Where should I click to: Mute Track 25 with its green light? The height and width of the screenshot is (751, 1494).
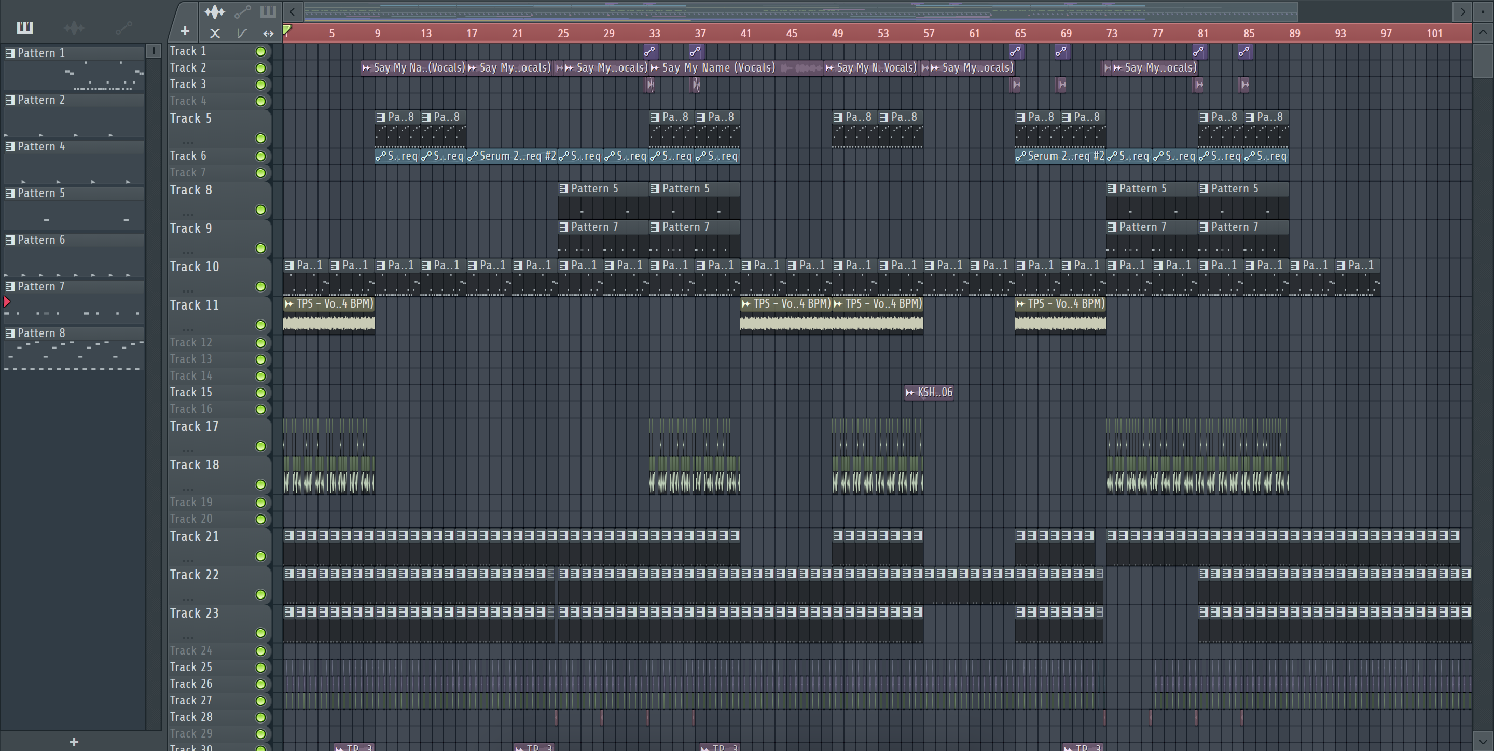[x=261, y=667]
